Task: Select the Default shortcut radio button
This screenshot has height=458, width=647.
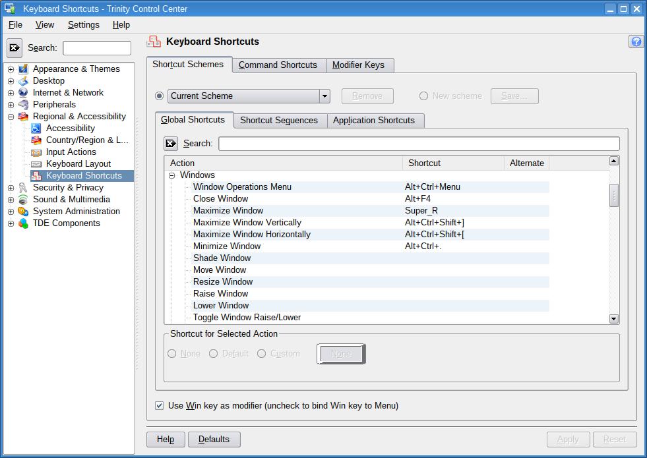Action: [213, 354]
